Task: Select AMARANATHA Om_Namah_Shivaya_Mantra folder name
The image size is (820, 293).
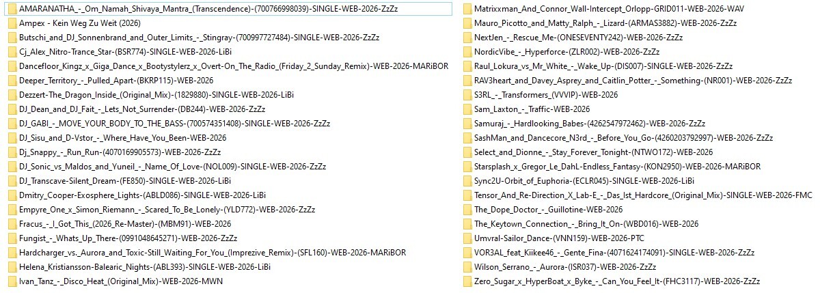Action: pos(209,9)
